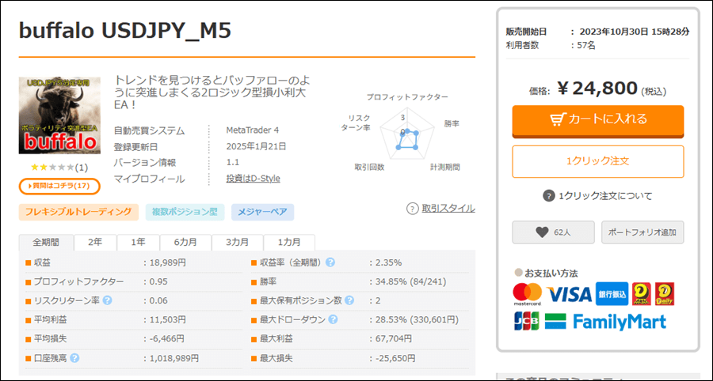Image resolution: width=713 pixels, height=381 pixels.
Task: Click the product description starting トレンドを見つけると
Action: pyautogui.click(x=210, y=92)
